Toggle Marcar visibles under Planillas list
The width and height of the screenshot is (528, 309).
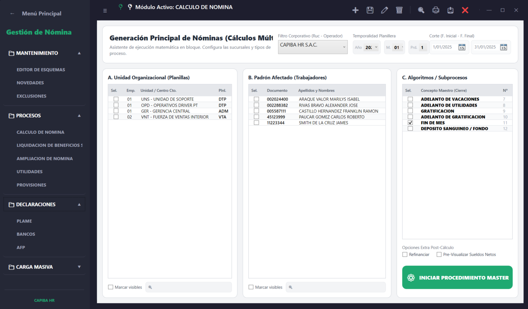click(x=111, y=287)
